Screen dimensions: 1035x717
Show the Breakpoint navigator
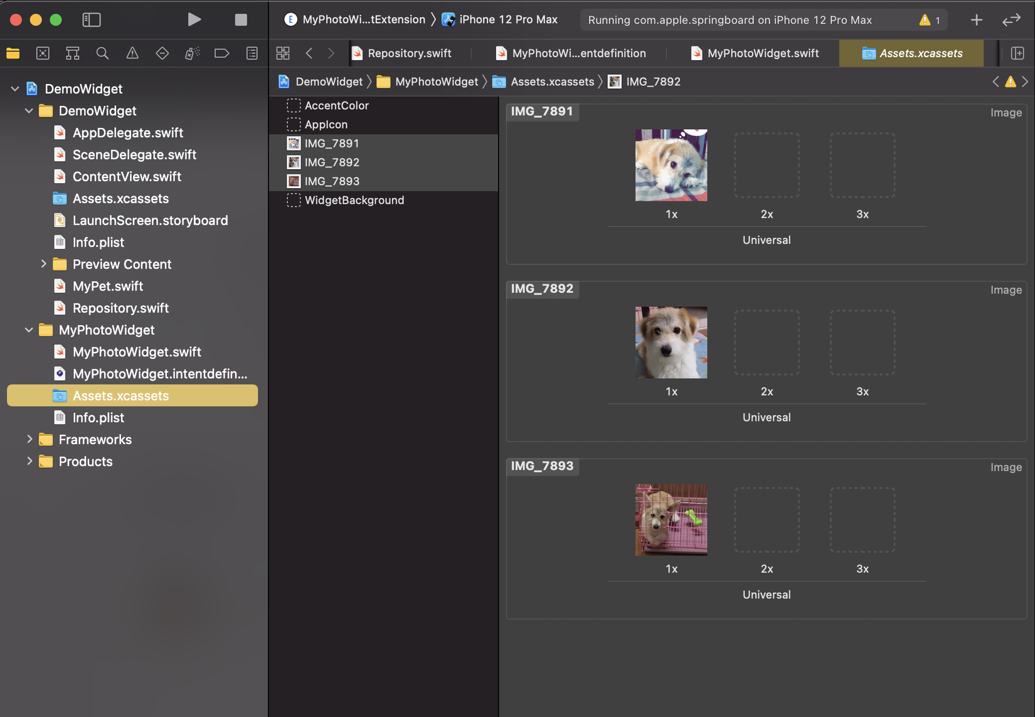221,53
